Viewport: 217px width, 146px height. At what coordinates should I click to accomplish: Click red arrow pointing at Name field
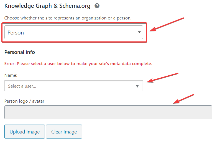click(x=162, y=78)
